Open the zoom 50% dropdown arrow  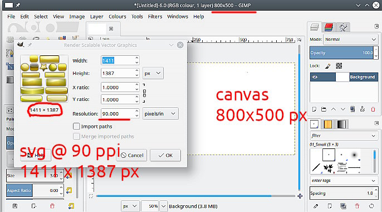164,206
